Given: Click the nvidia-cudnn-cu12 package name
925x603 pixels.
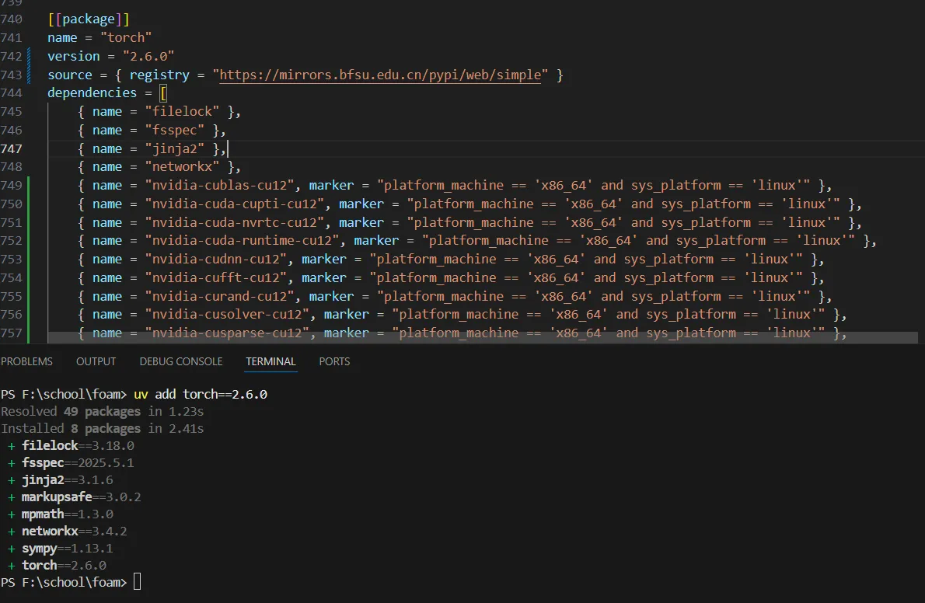Looking at the screenshot, I should (x=219, y=260).
